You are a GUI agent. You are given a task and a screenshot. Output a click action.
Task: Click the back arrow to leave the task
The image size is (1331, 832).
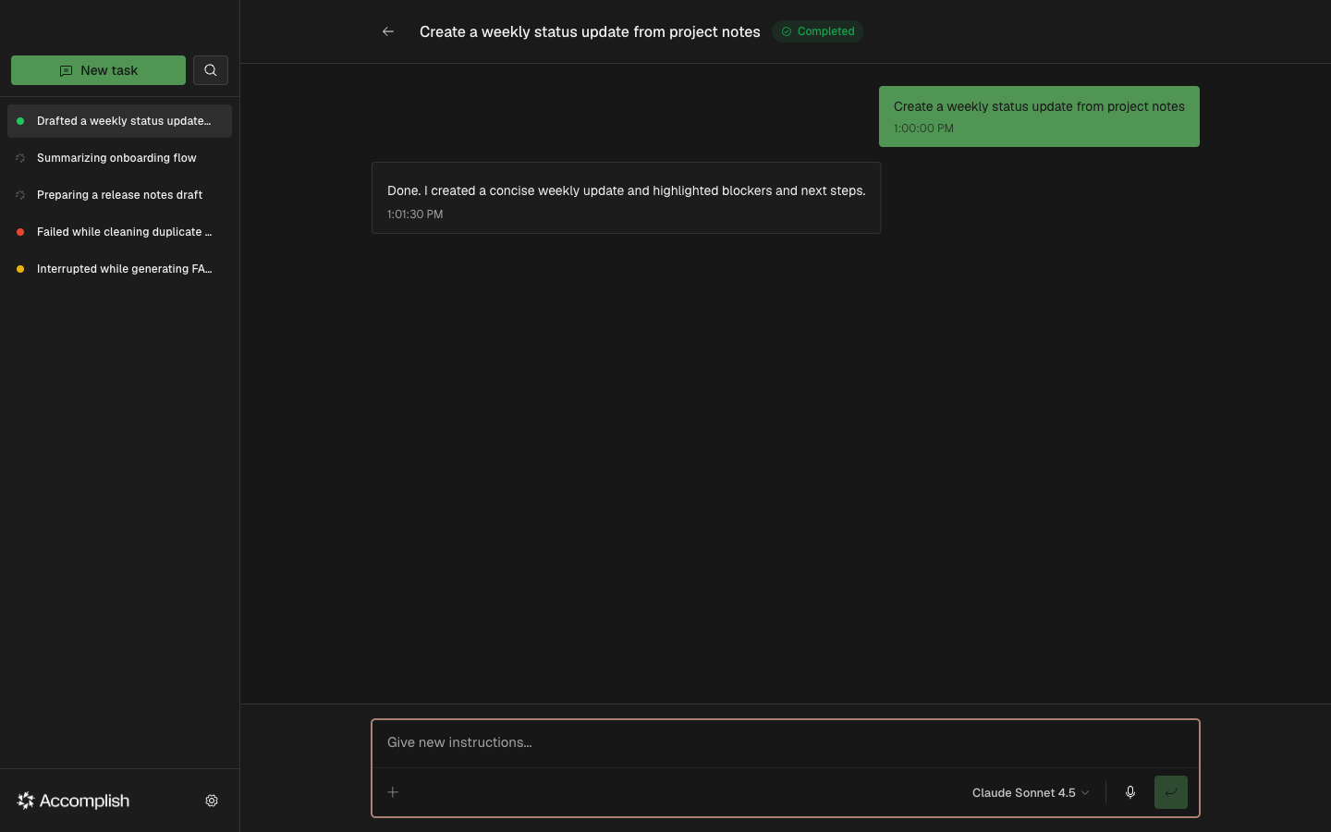(387, 31)
